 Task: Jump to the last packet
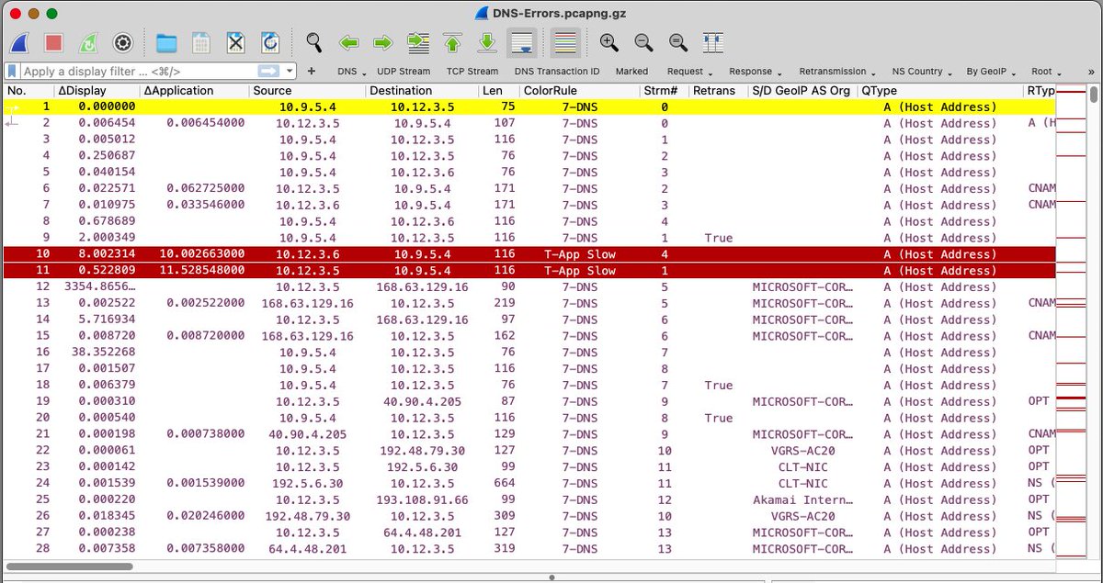(487, 42)
